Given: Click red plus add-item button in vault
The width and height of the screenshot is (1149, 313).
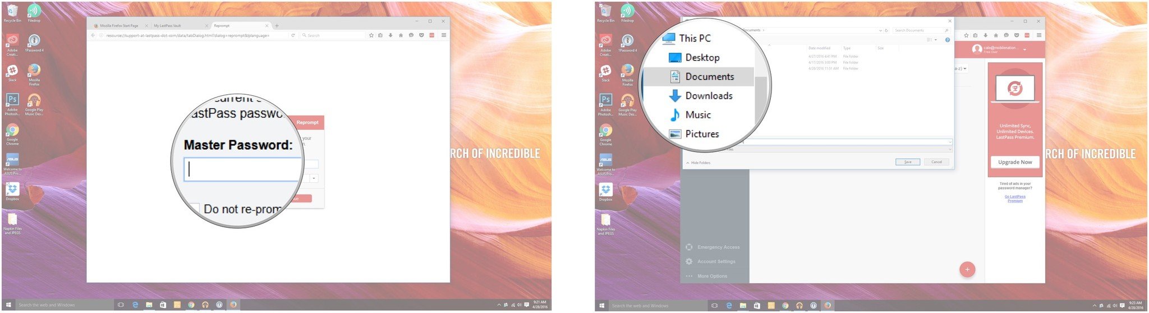Looking at the screenshot, I should [967, 270].
